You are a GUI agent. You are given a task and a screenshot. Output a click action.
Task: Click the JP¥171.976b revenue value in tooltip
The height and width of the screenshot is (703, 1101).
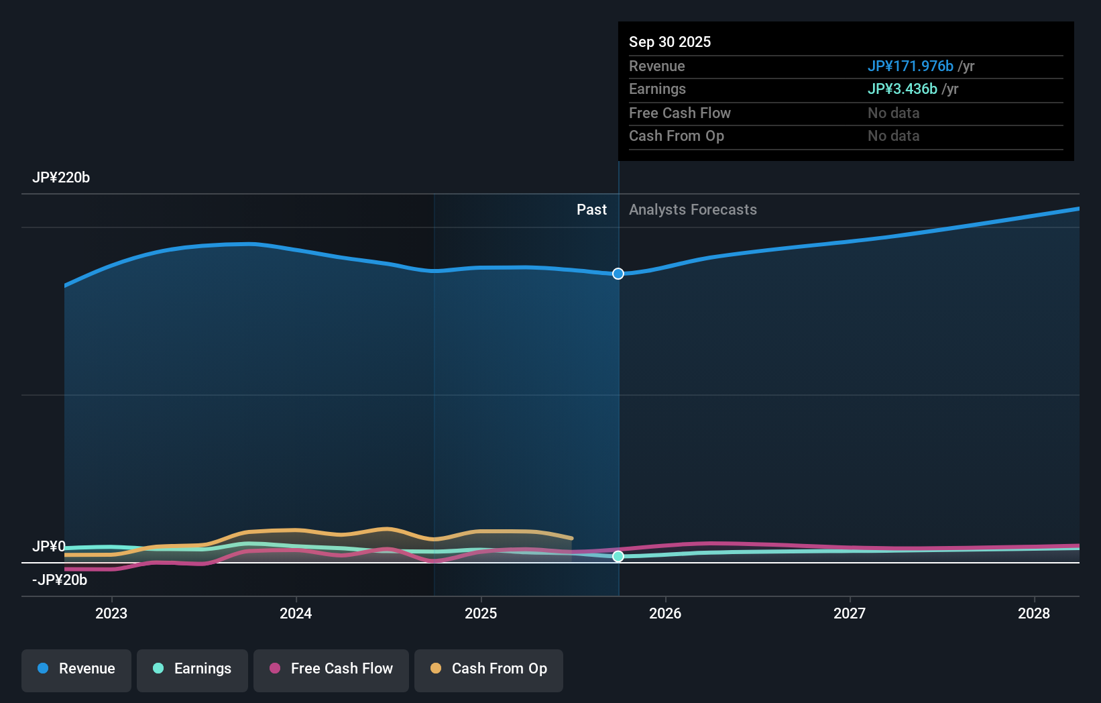coord(911,66)
